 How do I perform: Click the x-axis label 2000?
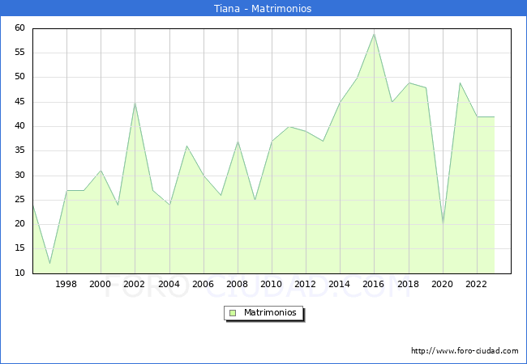(x=100, y=284)
